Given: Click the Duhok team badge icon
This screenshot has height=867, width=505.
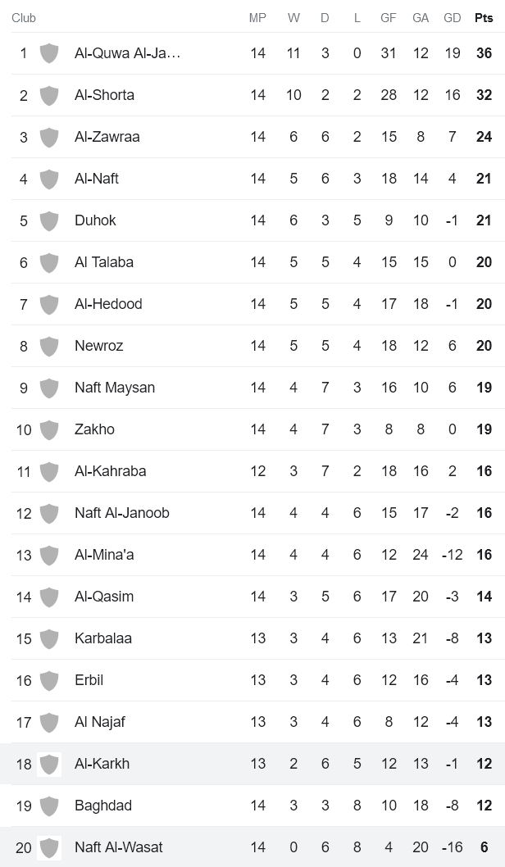Looking at the screenshot, I should point(49,220).
